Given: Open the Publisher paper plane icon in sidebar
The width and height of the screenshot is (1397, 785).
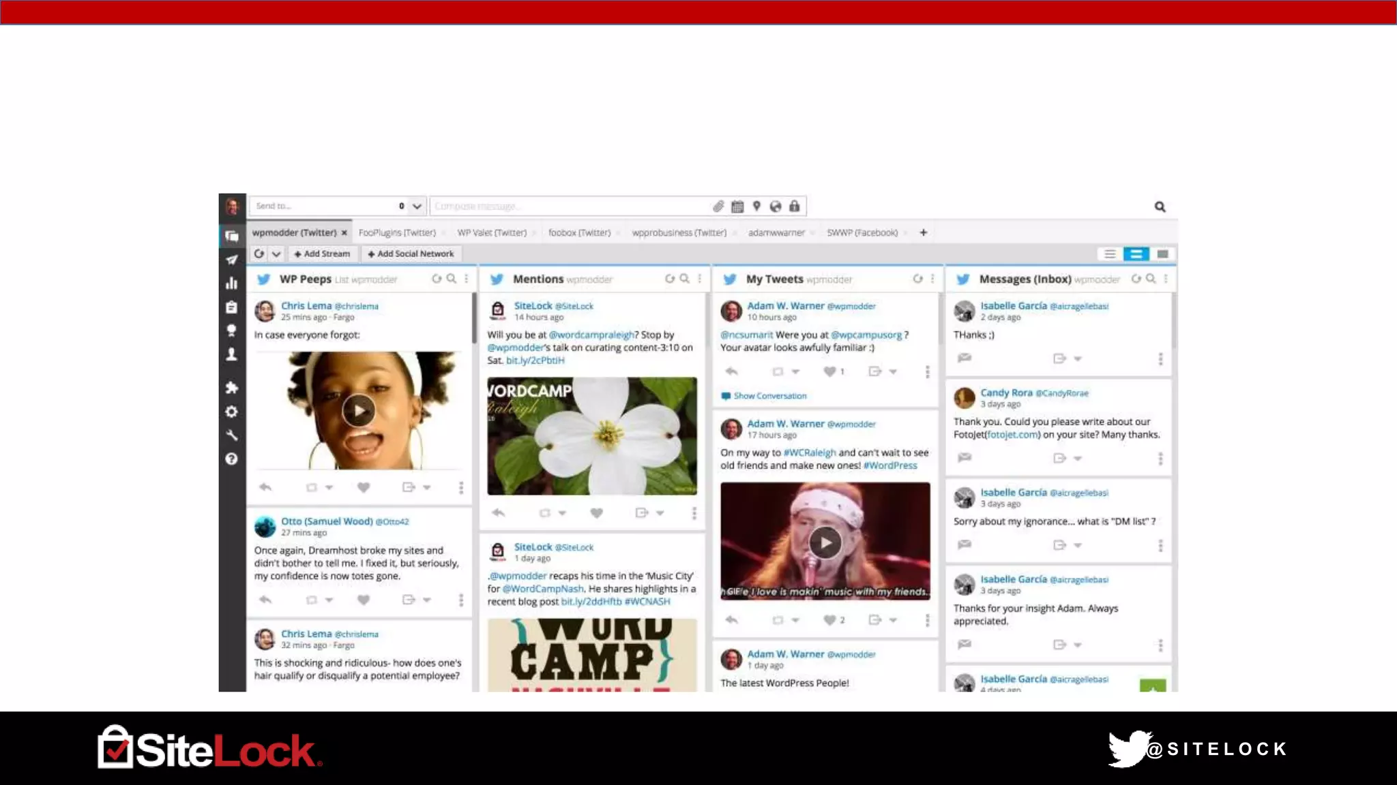Looking at the screenshot, I should click(232, 260).
